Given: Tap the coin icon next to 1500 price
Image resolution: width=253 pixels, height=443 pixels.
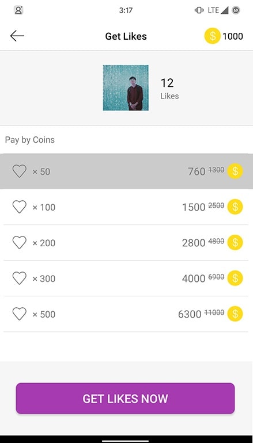Looking at the screenshot, I should click(235, 207).
